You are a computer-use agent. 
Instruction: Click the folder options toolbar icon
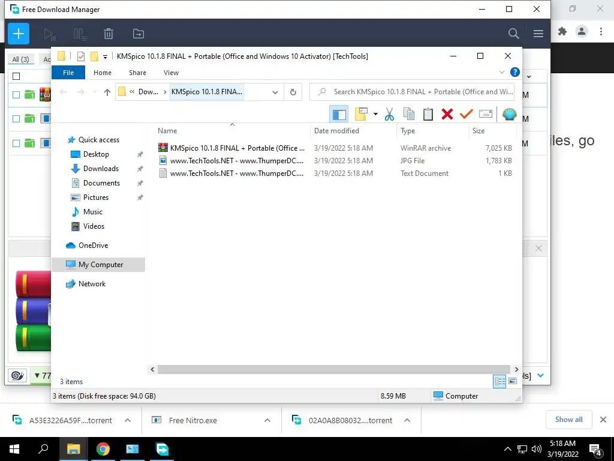coord(361,114)
